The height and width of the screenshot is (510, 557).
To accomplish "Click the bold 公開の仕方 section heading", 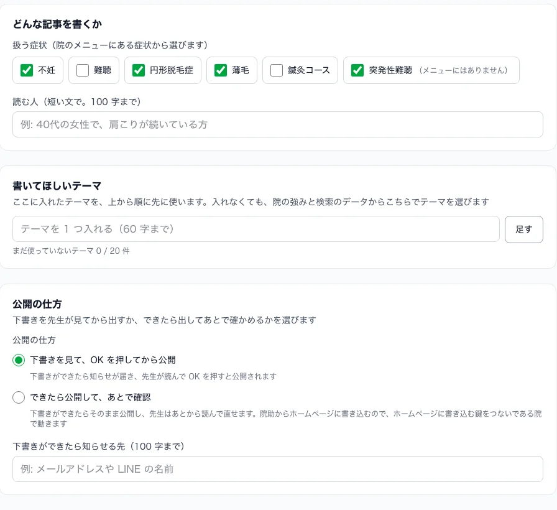I will [x=37, y=304].
